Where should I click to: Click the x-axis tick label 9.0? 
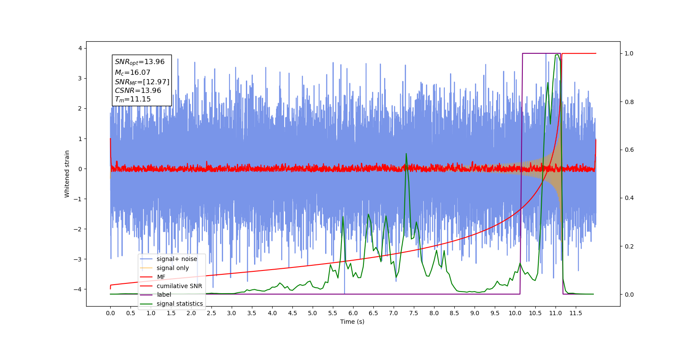pos(475,313)
